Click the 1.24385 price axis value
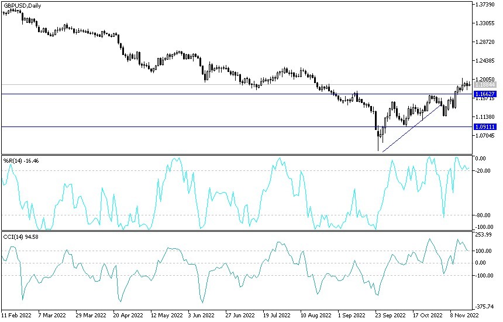This screenshot has height=322, width=503. (485, 61)
